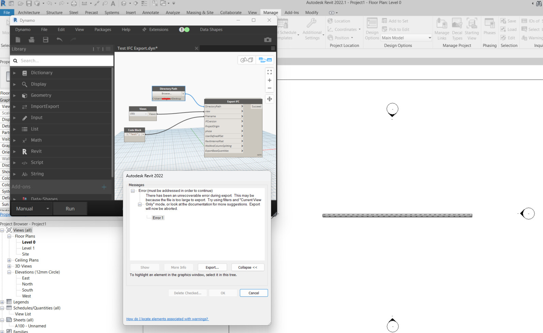
Task: Select the South elevation view
Action: [x=28, y=290]
